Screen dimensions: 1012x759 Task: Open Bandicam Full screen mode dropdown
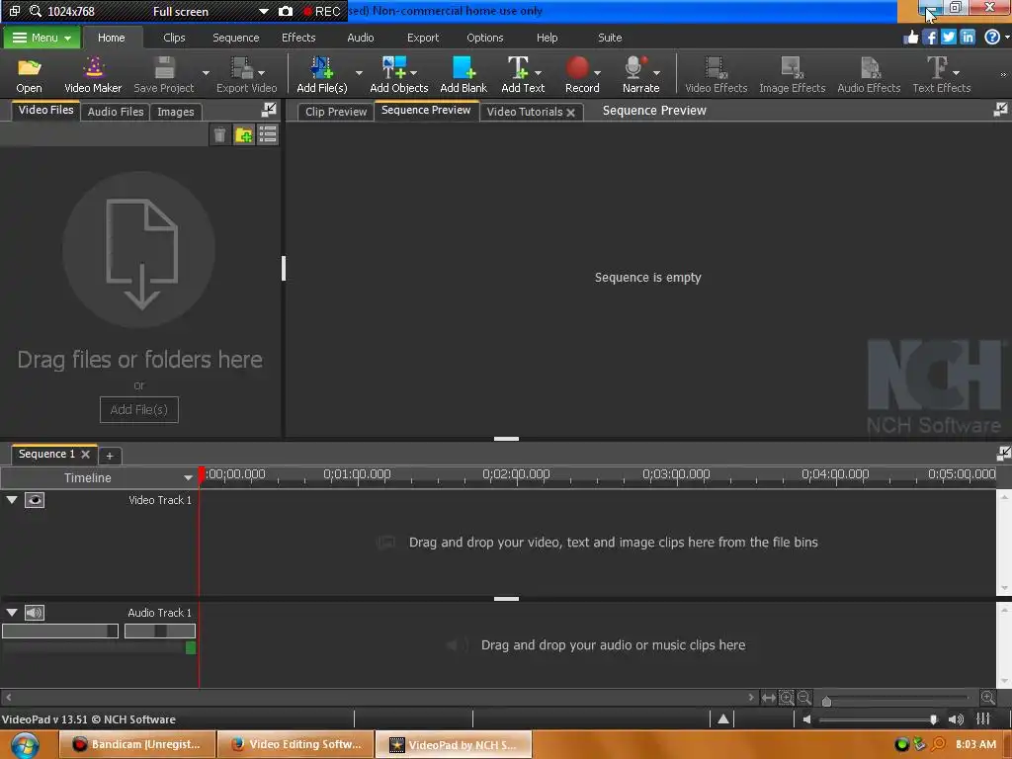click(x=263, y=12)
